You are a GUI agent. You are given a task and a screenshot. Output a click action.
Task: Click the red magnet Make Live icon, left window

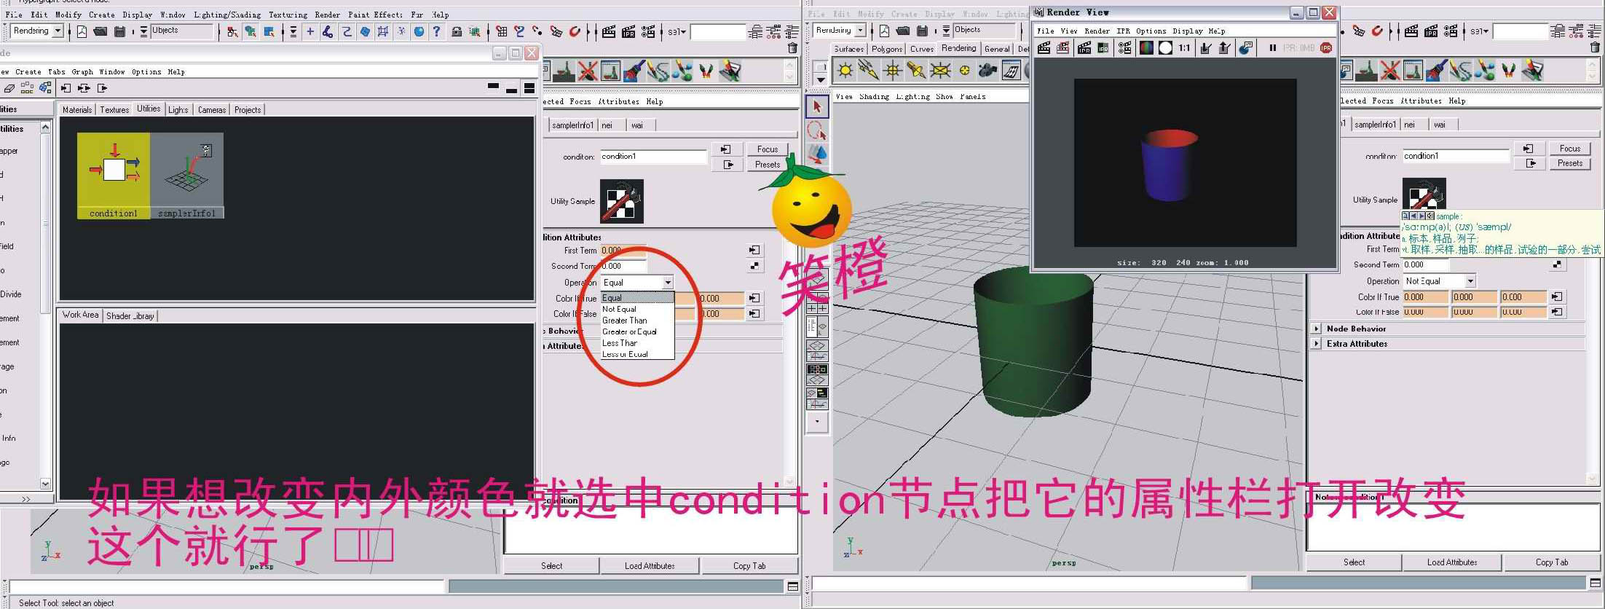[x=575, y=31]
